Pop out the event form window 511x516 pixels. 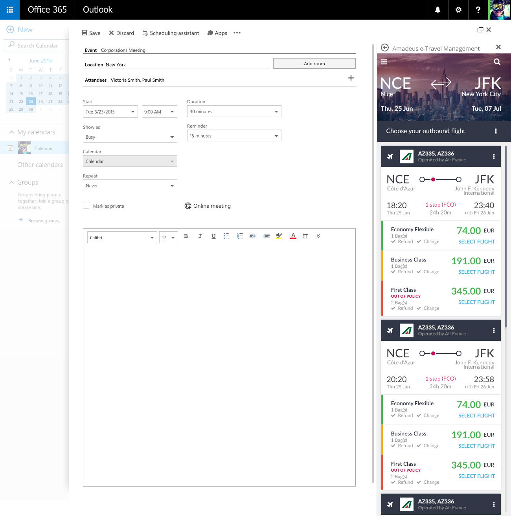[480, 29]
